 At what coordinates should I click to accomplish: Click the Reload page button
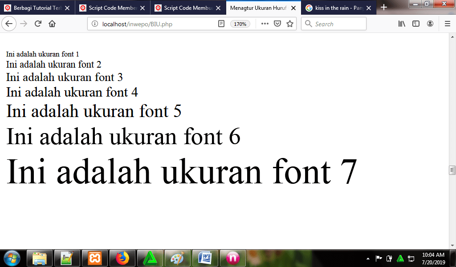[38, 24]
